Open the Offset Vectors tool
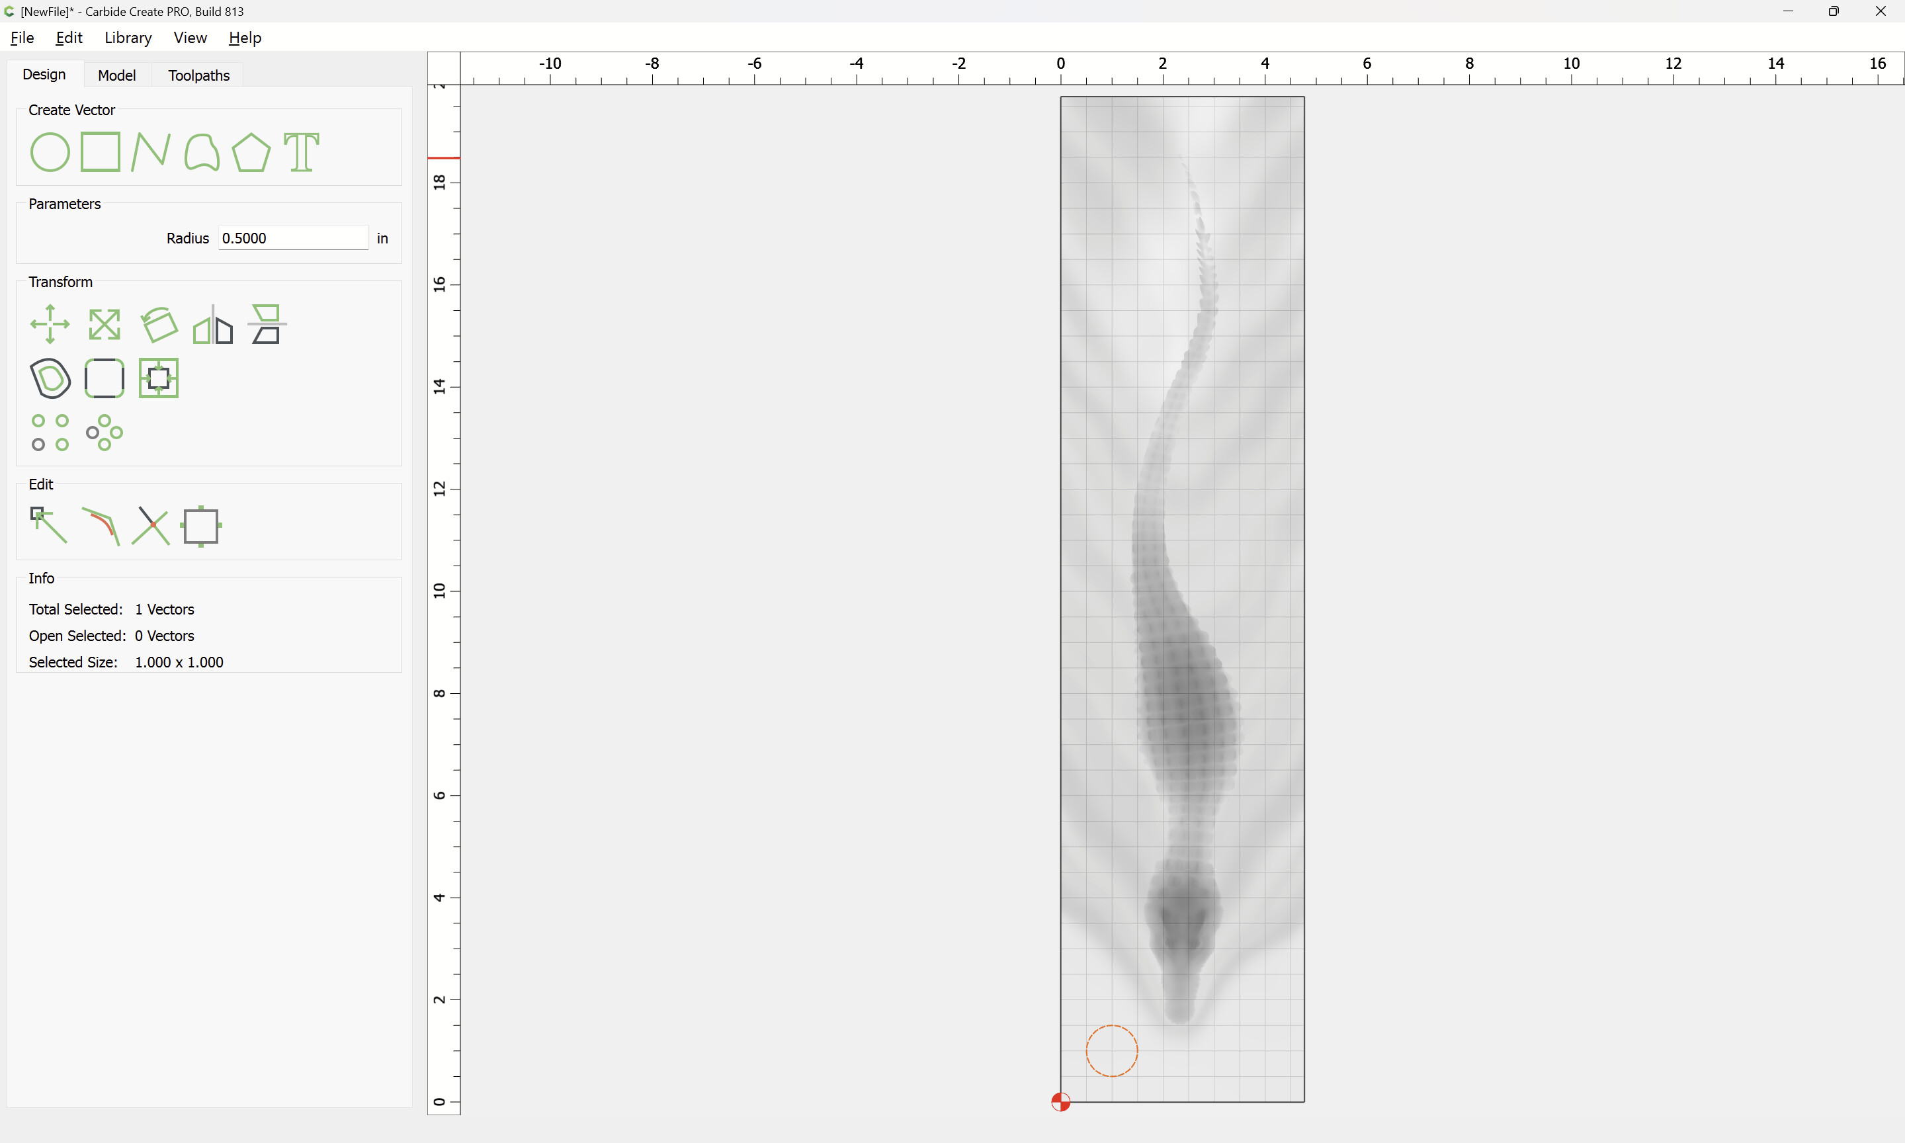Viewport: 1905px width, 1143px height. pyautogui.click(x=50, y=378)
